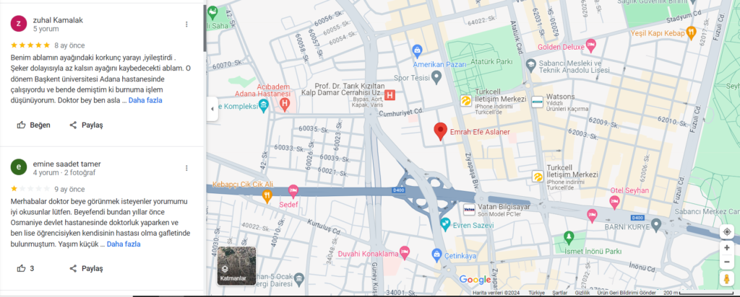
Task: Show my current location on map
Action: 726,232
